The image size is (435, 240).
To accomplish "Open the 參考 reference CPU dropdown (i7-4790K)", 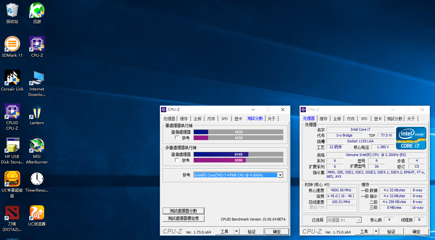I will (238, 175).
